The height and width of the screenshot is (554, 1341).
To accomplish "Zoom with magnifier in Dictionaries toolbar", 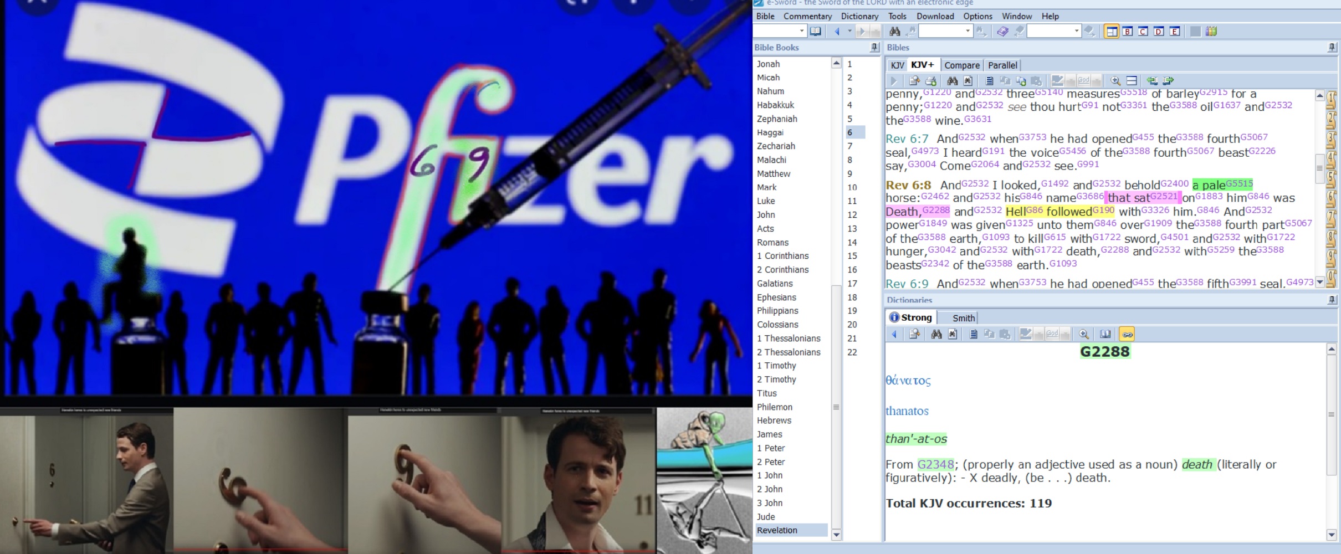I will [x=1084, y=334].
